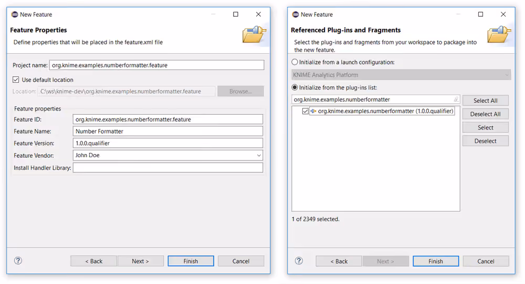This screenshot has width=525, height=284.
Task: Click 'Referenced Plug-ins and Fragments' heading
Action: 345,30
